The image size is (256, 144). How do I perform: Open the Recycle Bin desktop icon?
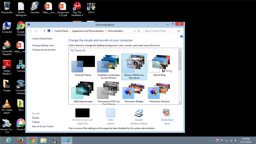[x=7, y=8]
